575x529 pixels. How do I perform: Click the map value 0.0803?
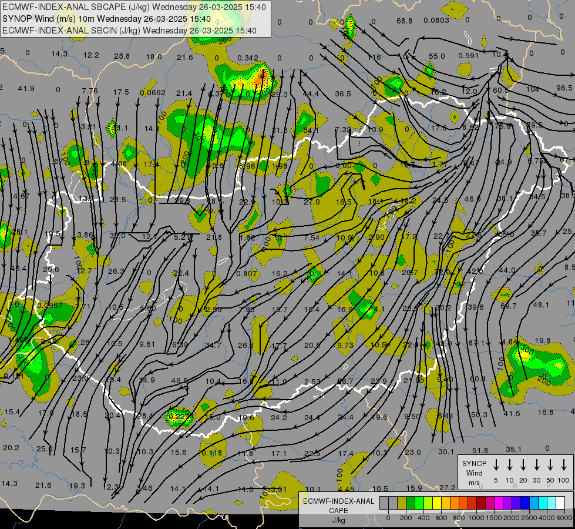tap(436, 20)
